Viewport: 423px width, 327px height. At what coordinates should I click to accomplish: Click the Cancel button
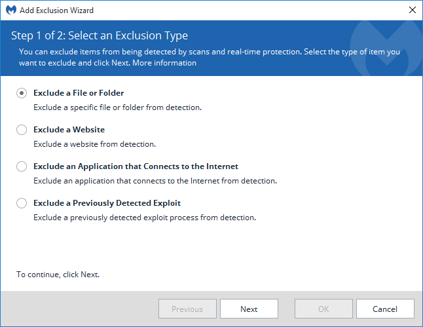point(385,309)
